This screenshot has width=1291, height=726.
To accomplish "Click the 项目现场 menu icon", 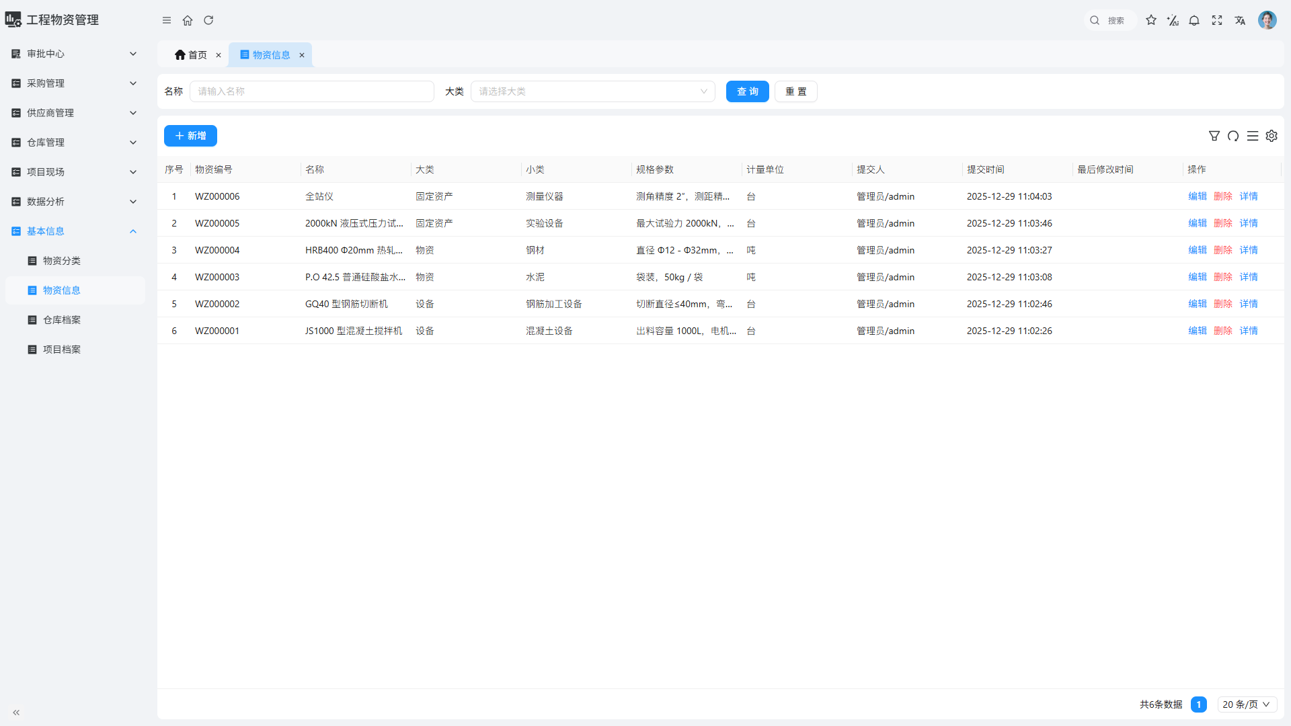I will click(16, 172).
